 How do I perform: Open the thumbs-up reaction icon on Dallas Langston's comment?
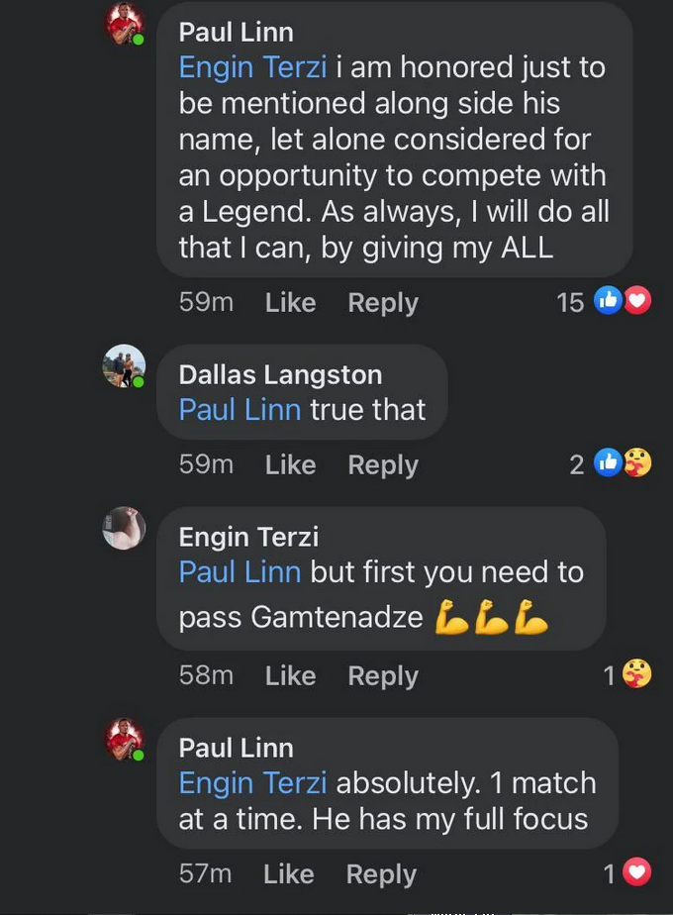click(x=608, y=463)
